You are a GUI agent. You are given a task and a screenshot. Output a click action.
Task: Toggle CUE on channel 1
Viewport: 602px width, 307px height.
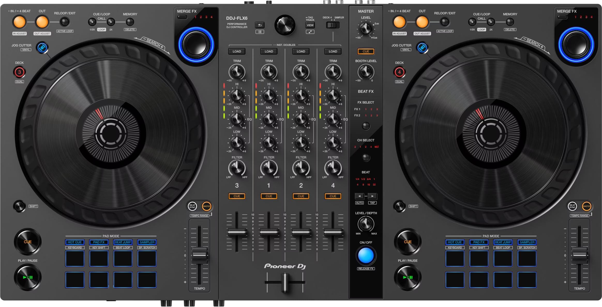(x=269, y=196)
